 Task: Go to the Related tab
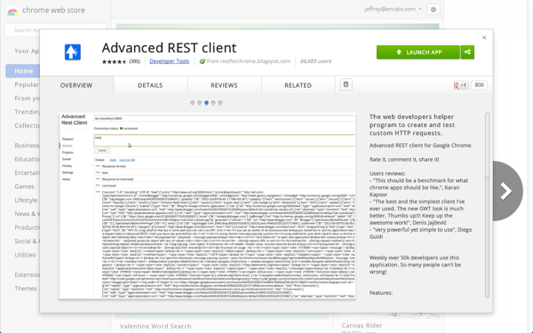pyautogui.click(x=298, y=85)
